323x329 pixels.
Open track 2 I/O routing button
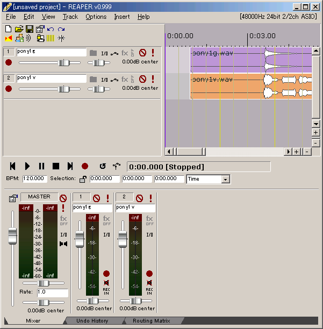pyautogui.click(x=104, y=79)
